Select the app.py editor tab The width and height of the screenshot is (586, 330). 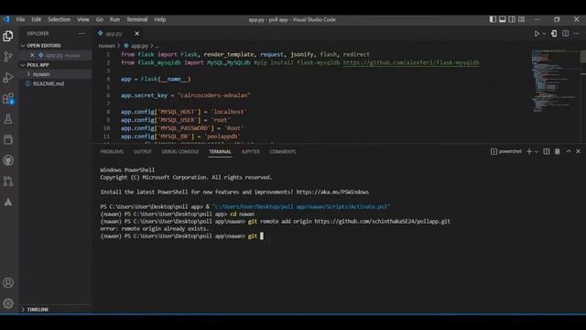114,34
